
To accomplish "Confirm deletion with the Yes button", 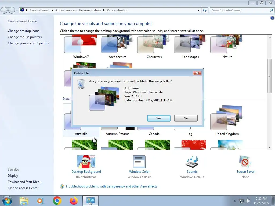I will click(x=159, y=118).
